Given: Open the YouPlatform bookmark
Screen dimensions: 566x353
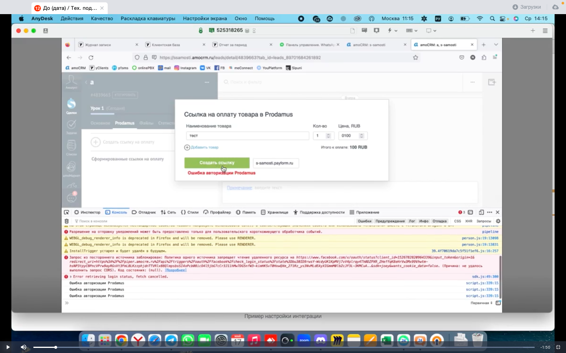Looking at the screenshot, I should 269,68.
